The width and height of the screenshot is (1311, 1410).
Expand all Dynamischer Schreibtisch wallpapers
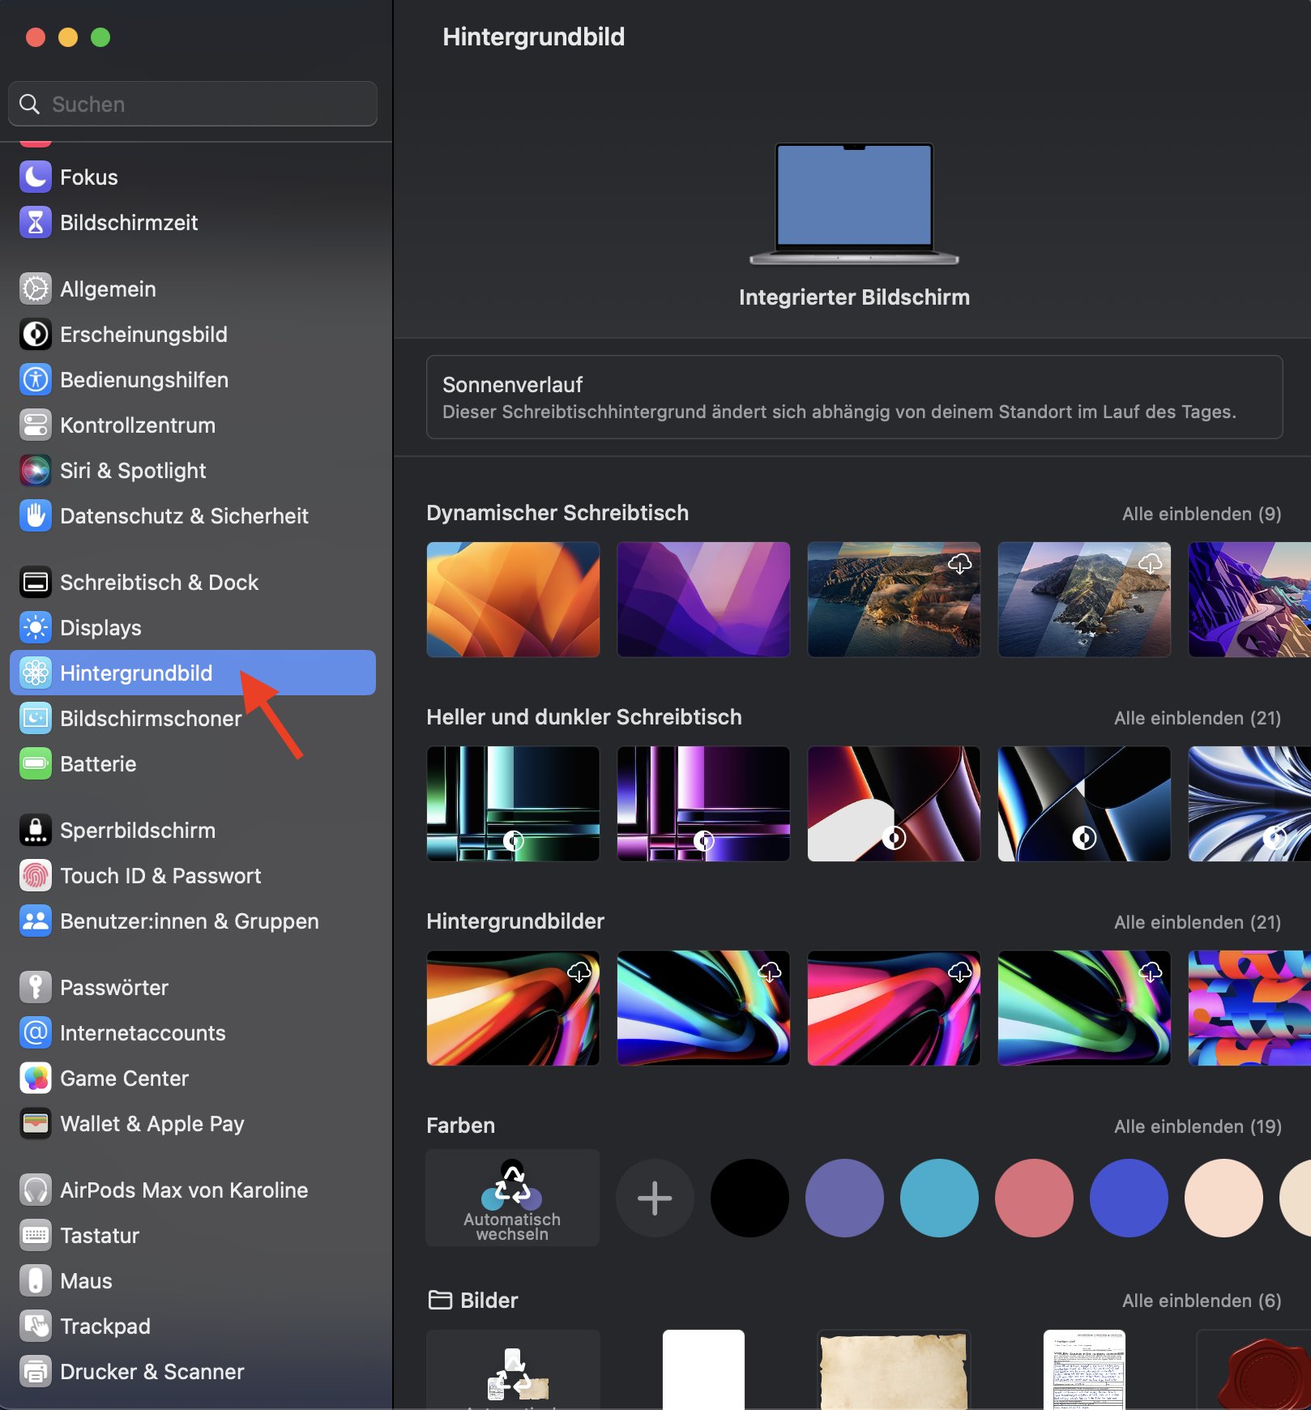[1201, 514]
